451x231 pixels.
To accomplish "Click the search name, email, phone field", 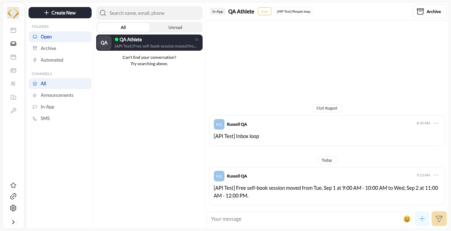I will click(x=149, y=13).
